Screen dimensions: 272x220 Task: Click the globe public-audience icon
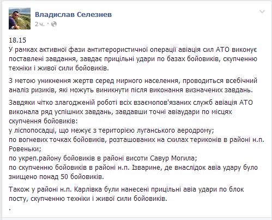[54, 24]
